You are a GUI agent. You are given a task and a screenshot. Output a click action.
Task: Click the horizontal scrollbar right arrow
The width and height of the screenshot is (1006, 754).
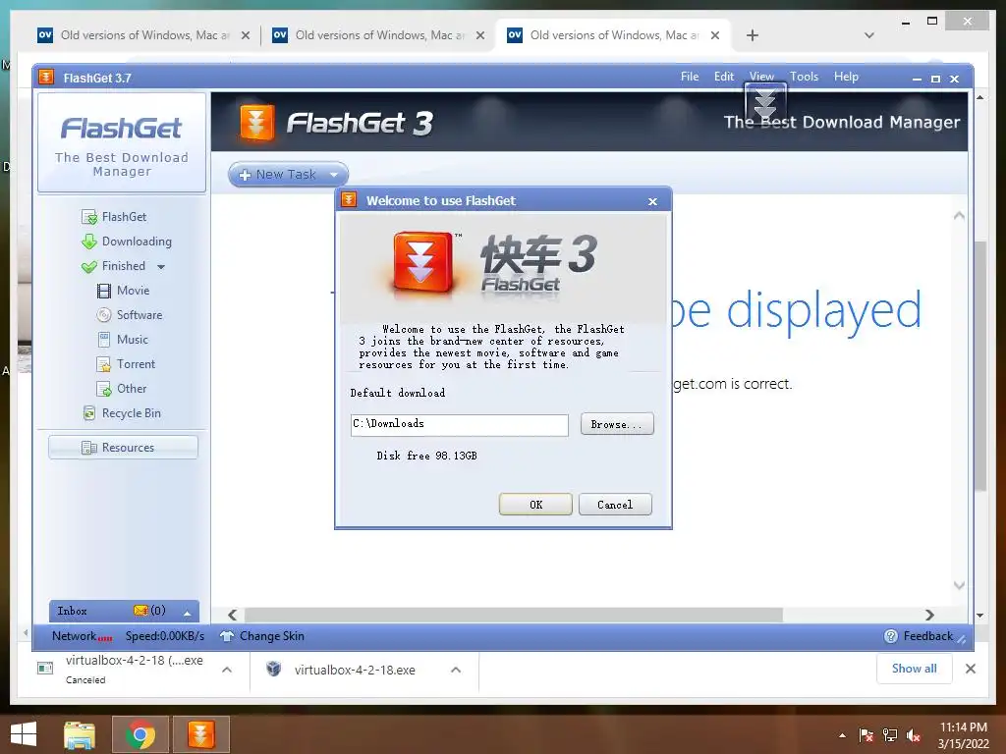pos(929,615)
